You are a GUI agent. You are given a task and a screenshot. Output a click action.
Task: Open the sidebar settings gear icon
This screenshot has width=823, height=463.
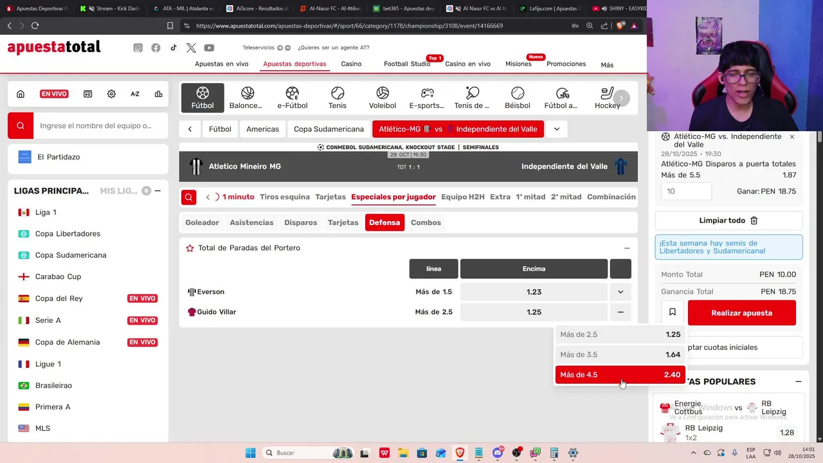click(111, 94)
